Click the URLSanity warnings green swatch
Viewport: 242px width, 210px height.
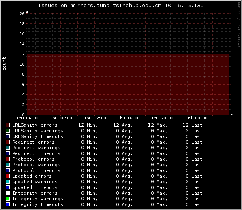coord(8,131)
